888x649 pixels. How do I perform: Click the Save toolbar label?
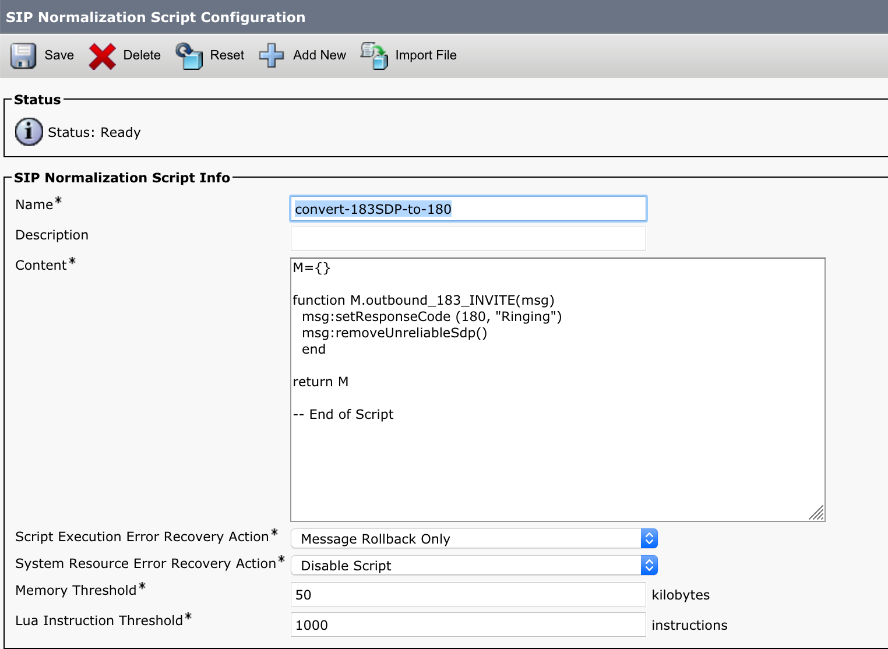[x=58, y=55]
